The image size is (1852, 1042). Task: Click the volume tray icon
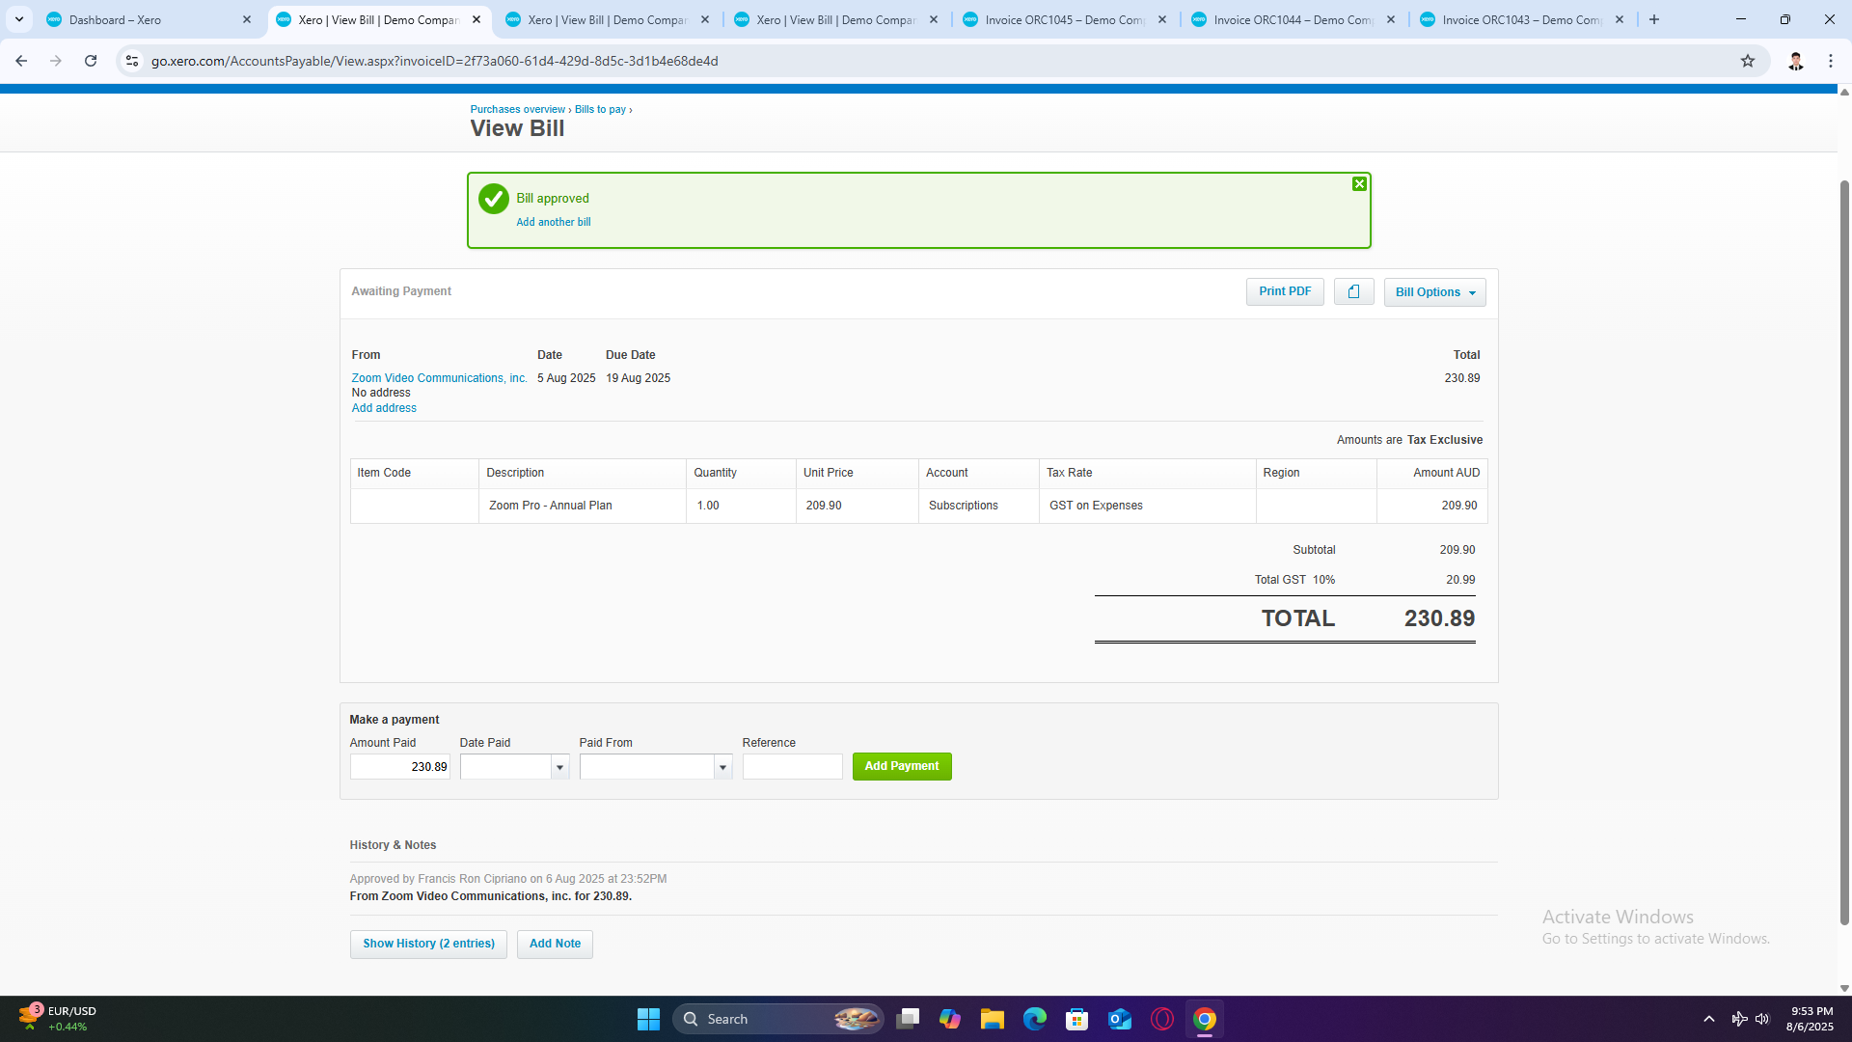click(x=1762, y=1019)
